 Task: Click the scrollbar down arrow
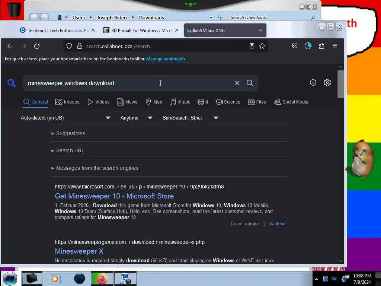tap(340, 261)
